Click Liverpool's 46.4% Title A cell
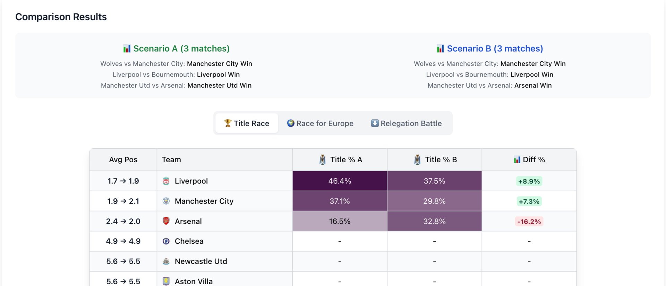666x286 pixels. click(x=340, y=181)
